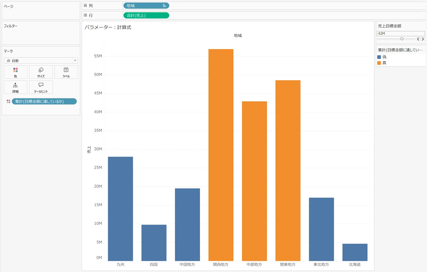Click the 関西地方 axis label
Image resolution: width=427 pixels, height=272 pixels.
[221, 265]
